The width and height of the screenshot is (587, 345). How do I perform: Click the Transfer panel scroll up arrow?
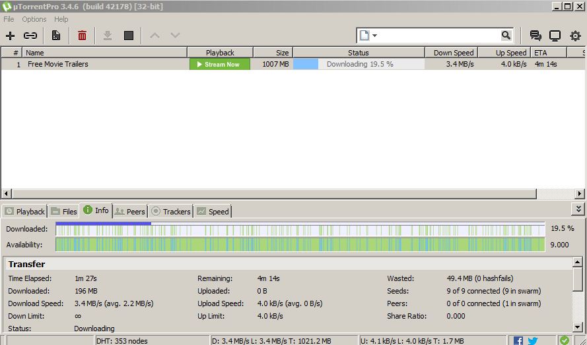click(578, 262)
